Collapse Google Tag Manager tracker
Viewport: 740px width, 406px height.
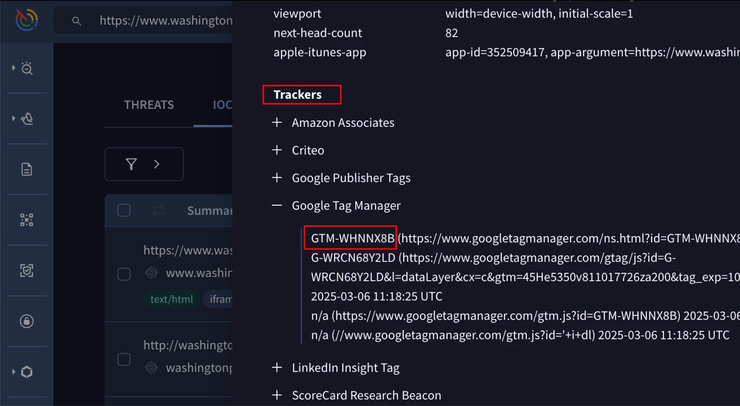[x=277, y=205]
